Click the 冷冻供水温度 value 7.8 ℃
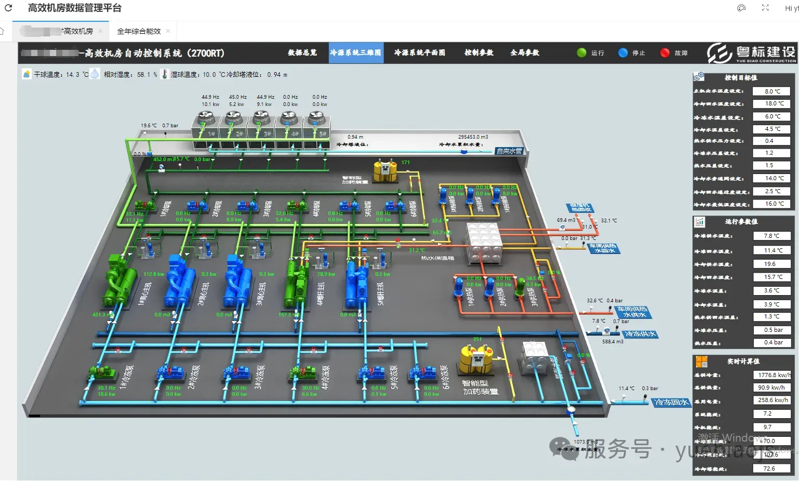799x481 pixels. click(x=772, y=236)
